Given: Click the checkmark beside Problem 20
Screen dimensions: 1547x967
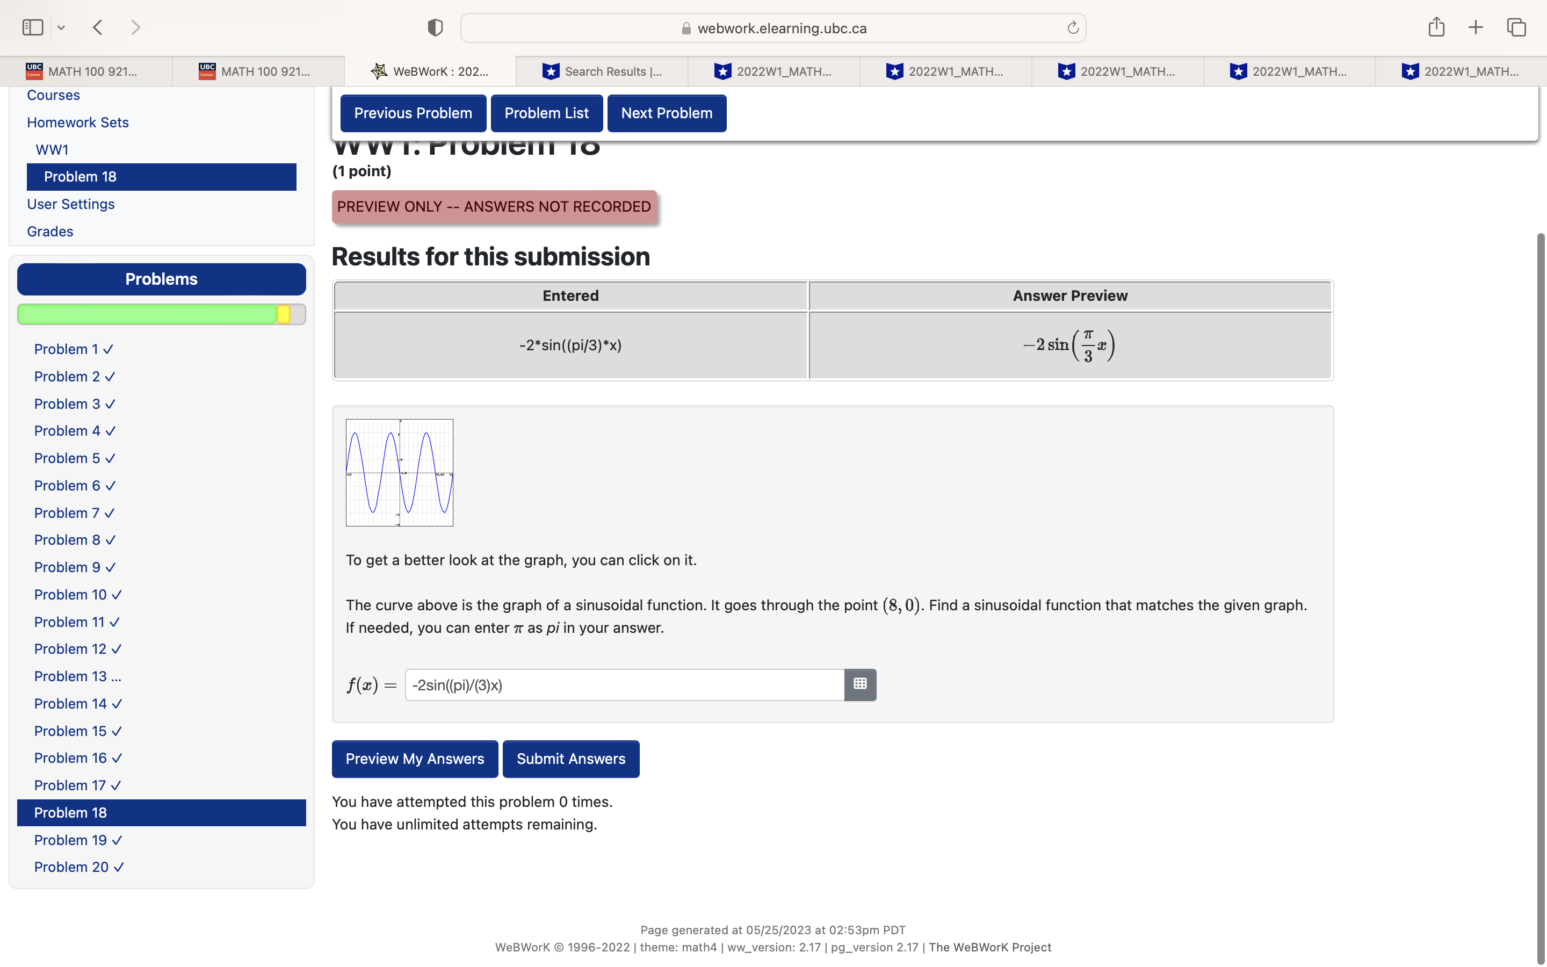Looking at the screenshot, I should [118, 867].
